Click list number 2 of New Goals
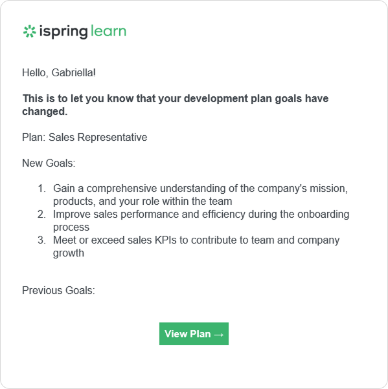The image size is (388, 389). click(x=41, y=214)
